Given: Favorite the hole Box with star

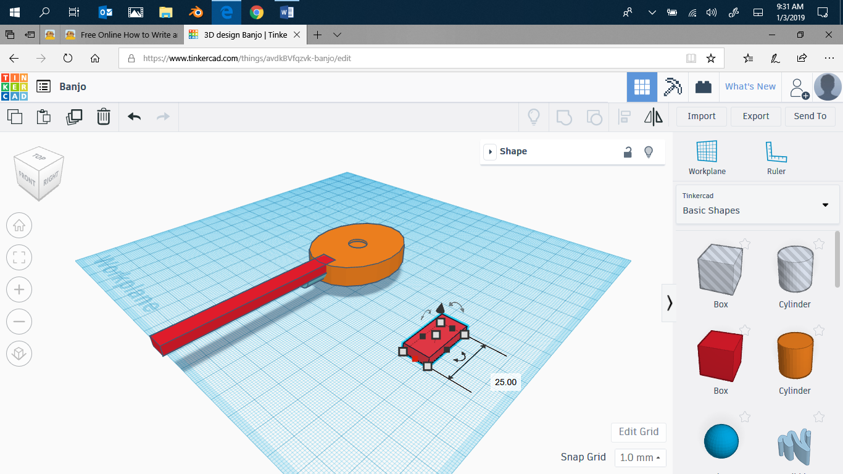Looking at the screenshot, I should tap(745, 244).
